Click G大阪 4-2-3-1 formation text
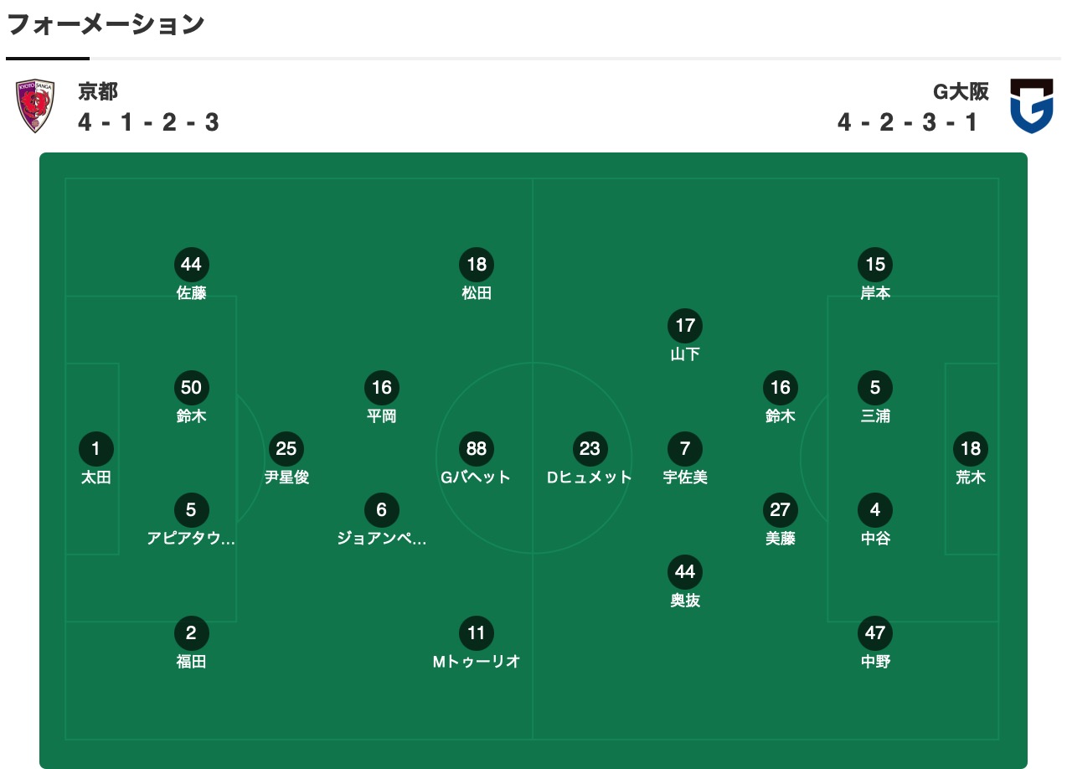1067x769 pixels. [x=907, y=122]
